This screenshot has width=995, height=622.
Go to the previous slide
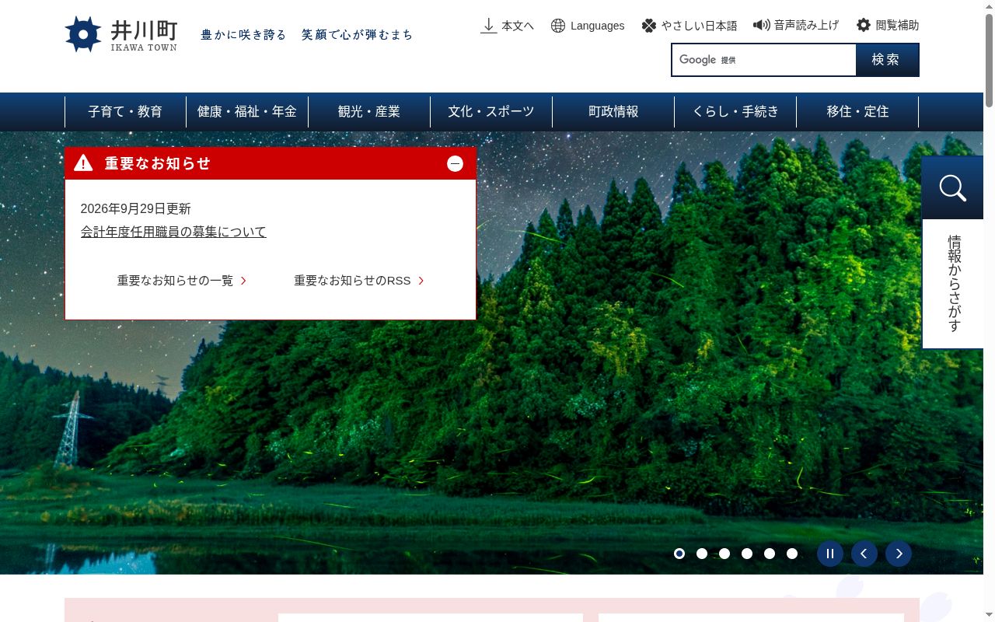coord(864,554)
